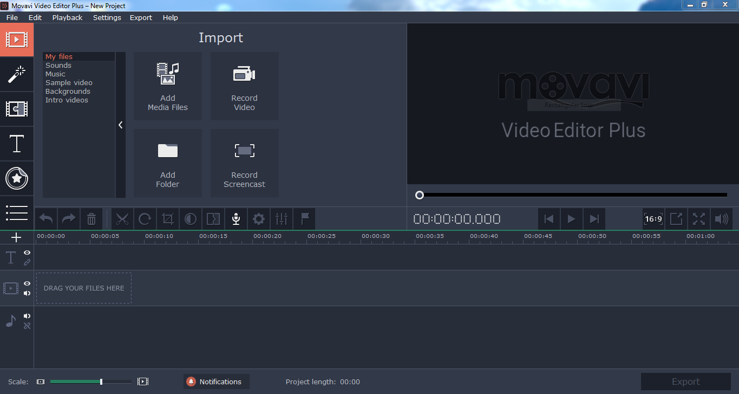This screenshot has height=394, width=739.
Task: Click the Record audio microphone icon
Action: pyautogui.click(x=236, y=219)
